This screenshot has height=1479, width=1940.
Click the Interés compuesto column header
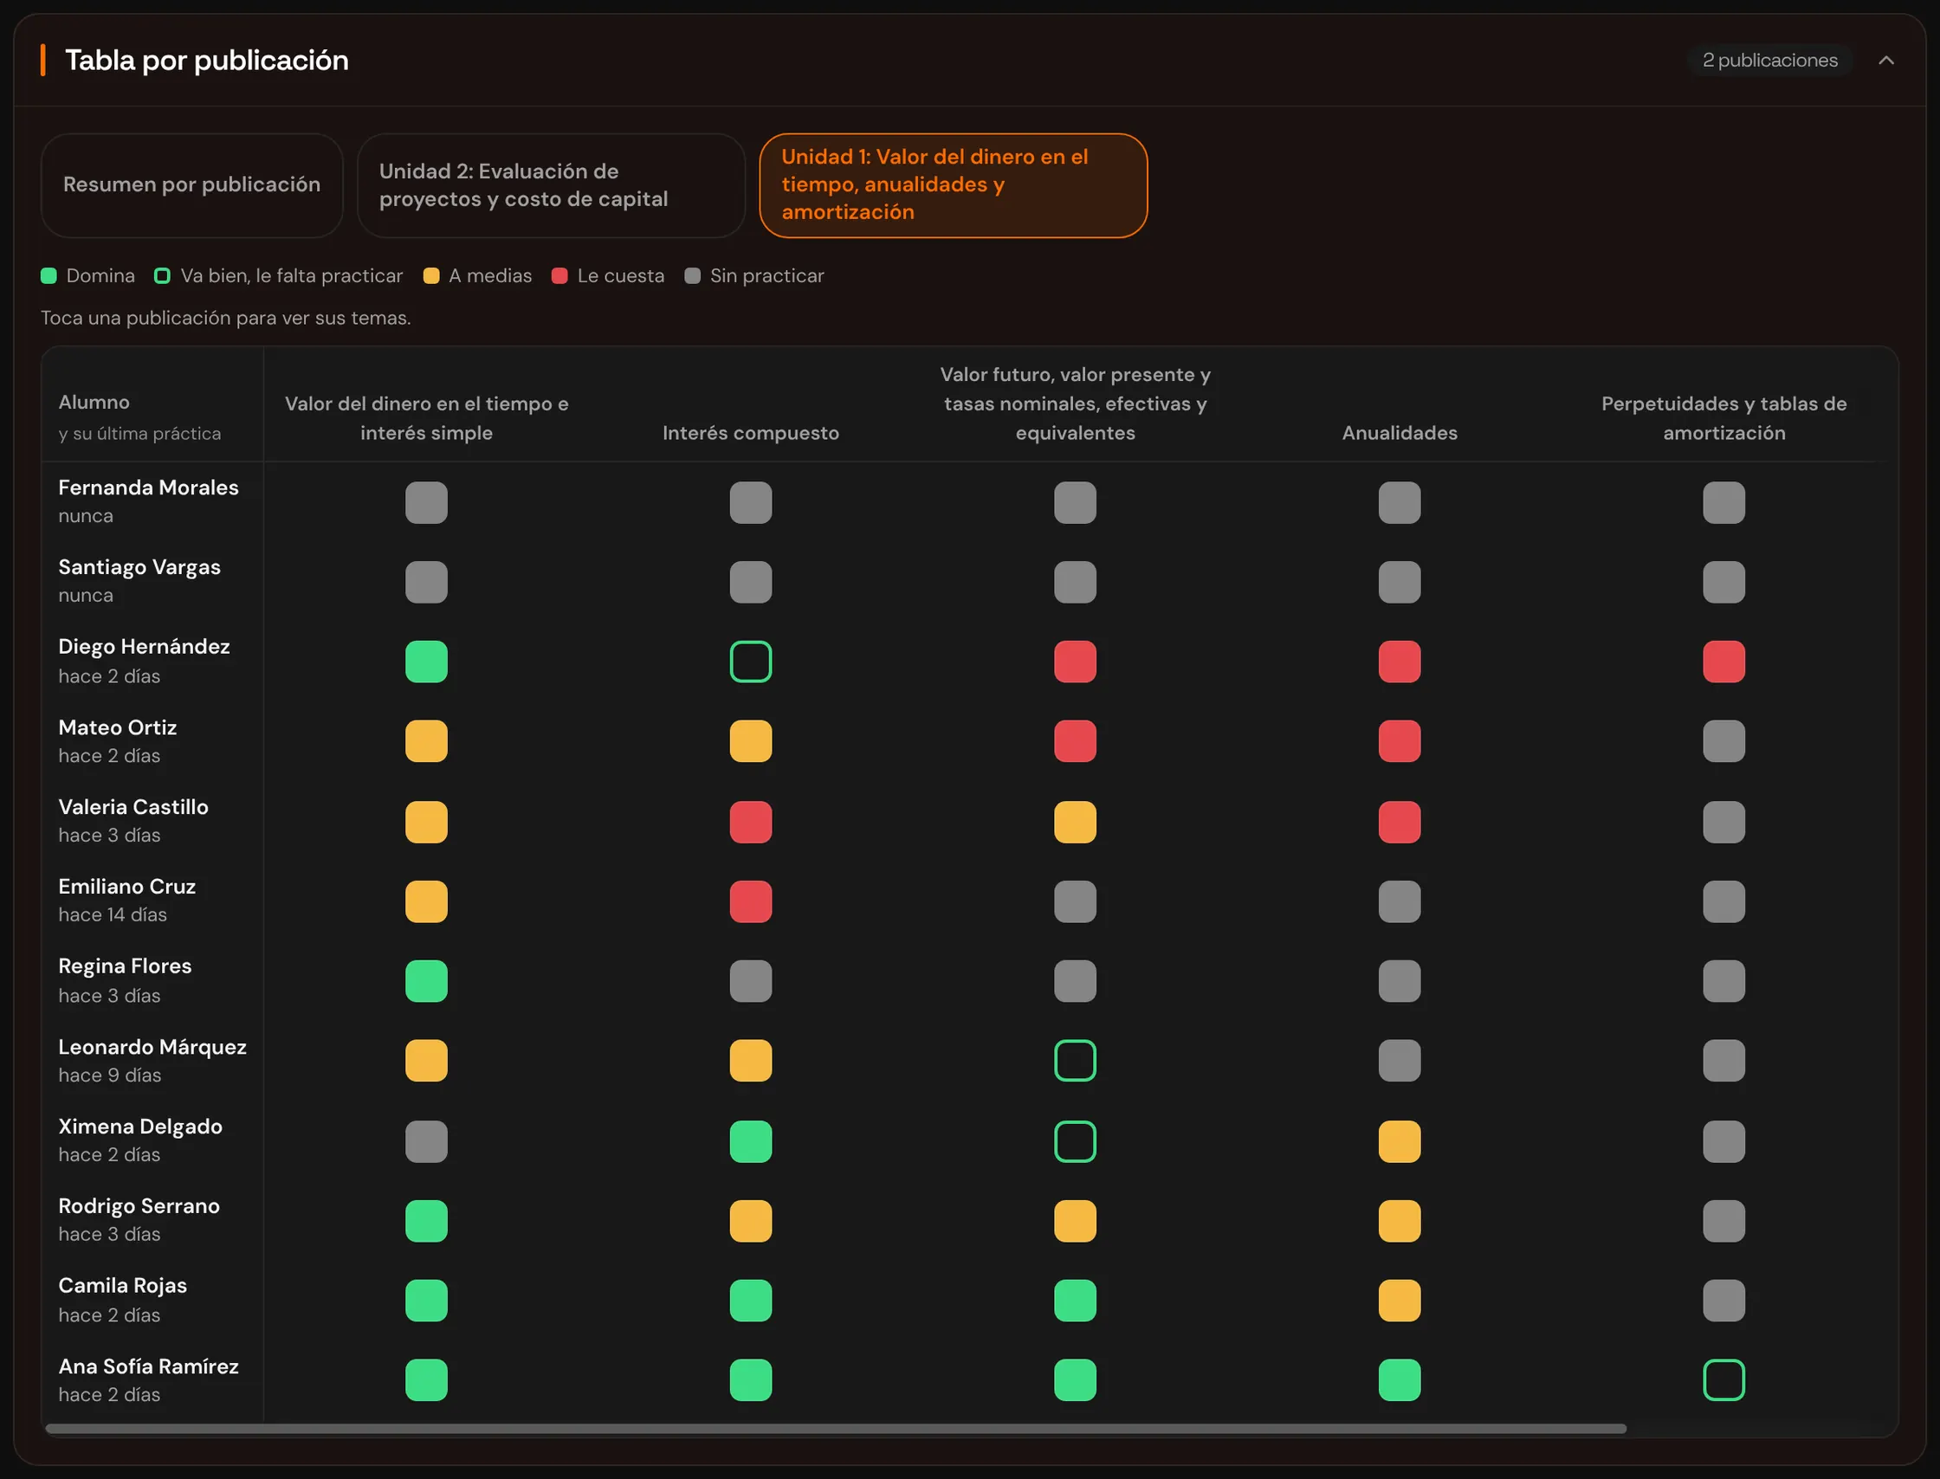point(750,432)
